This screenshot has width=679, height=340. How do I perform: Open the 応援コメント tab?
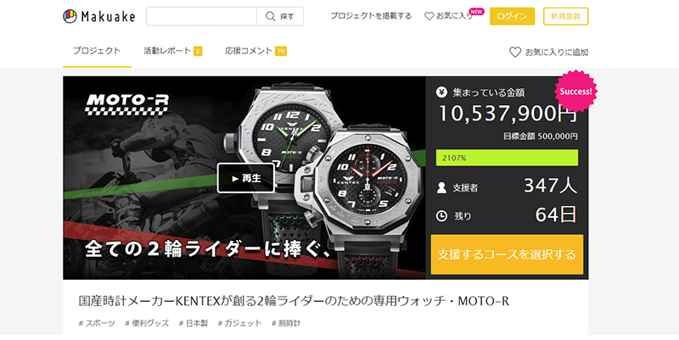255,51
